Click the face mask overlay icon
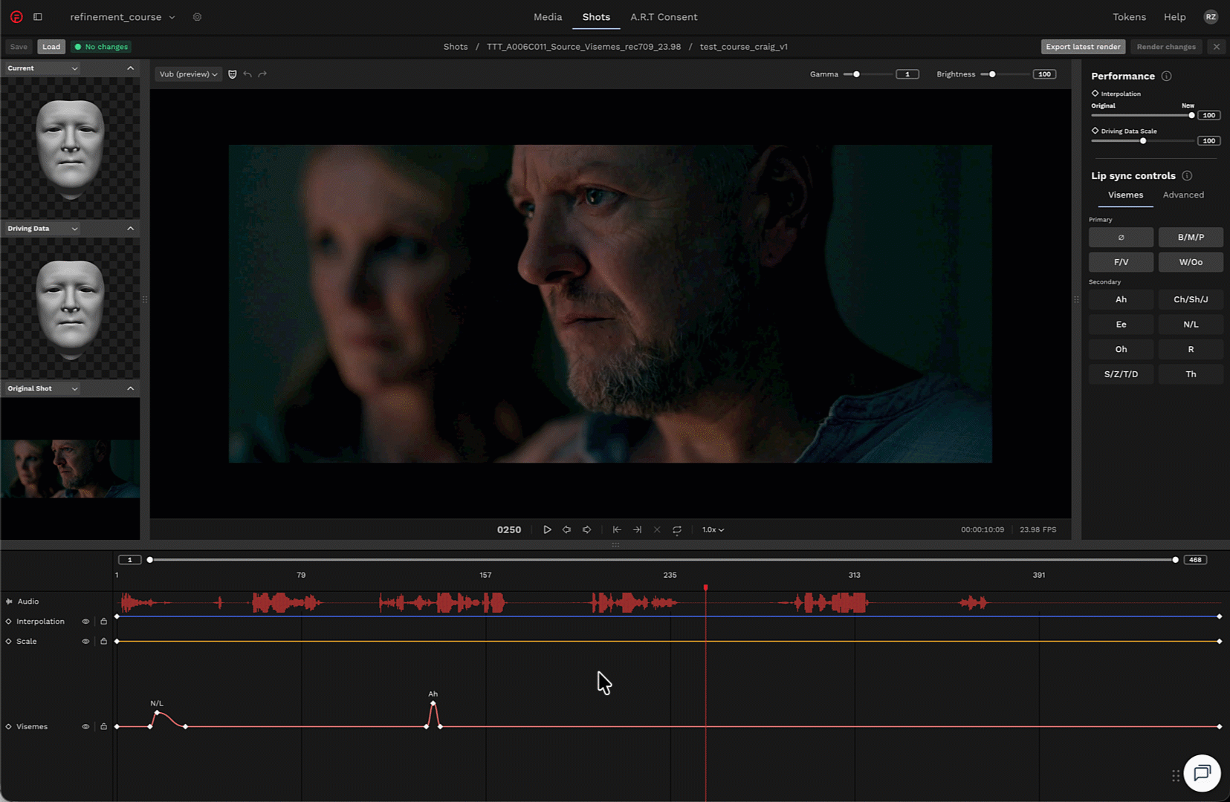The height and width of the screenshot is (802, 1230). pos(233,74)
